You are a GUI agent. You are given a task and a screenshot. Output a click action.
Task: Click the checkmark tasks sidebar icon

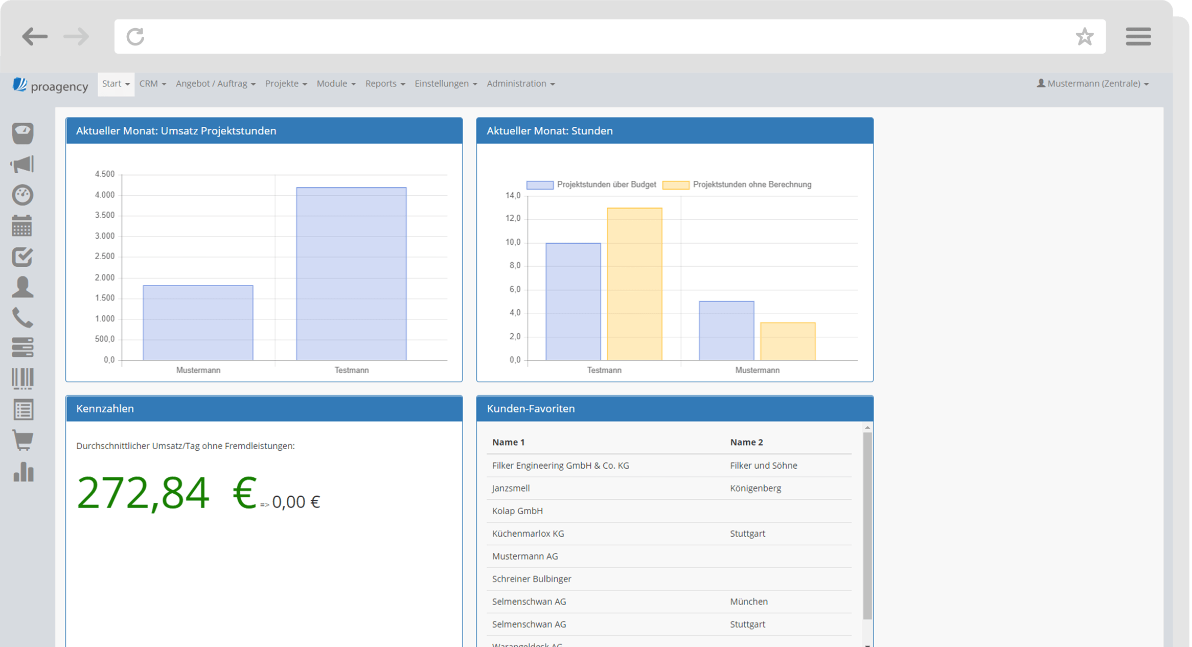click(22, 257)
